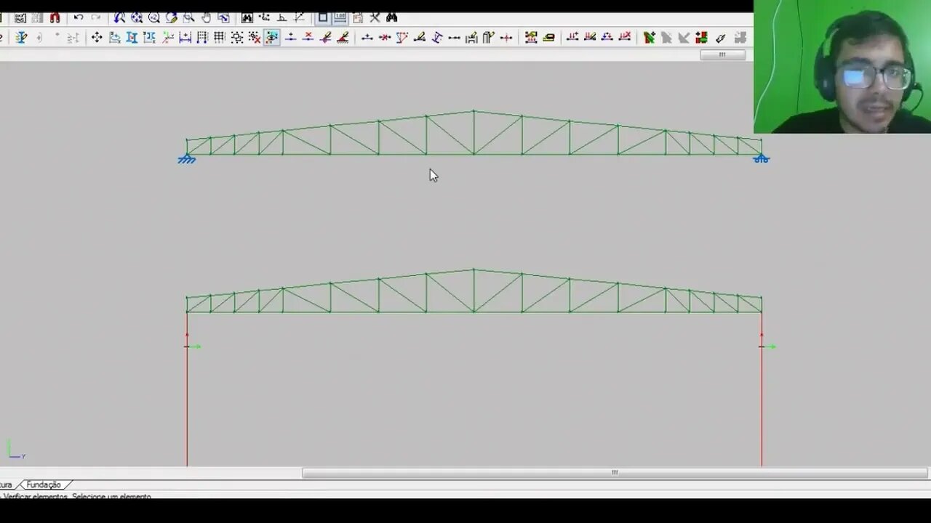Click the plain grid icon
Viewport: 931px width, 523px height.
(220, 37)
